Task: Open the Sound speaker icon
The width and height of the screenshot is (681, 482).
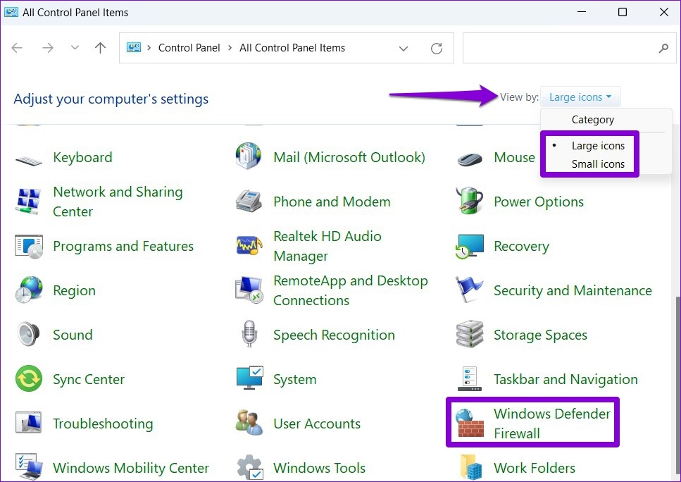Action: (29, 335)
